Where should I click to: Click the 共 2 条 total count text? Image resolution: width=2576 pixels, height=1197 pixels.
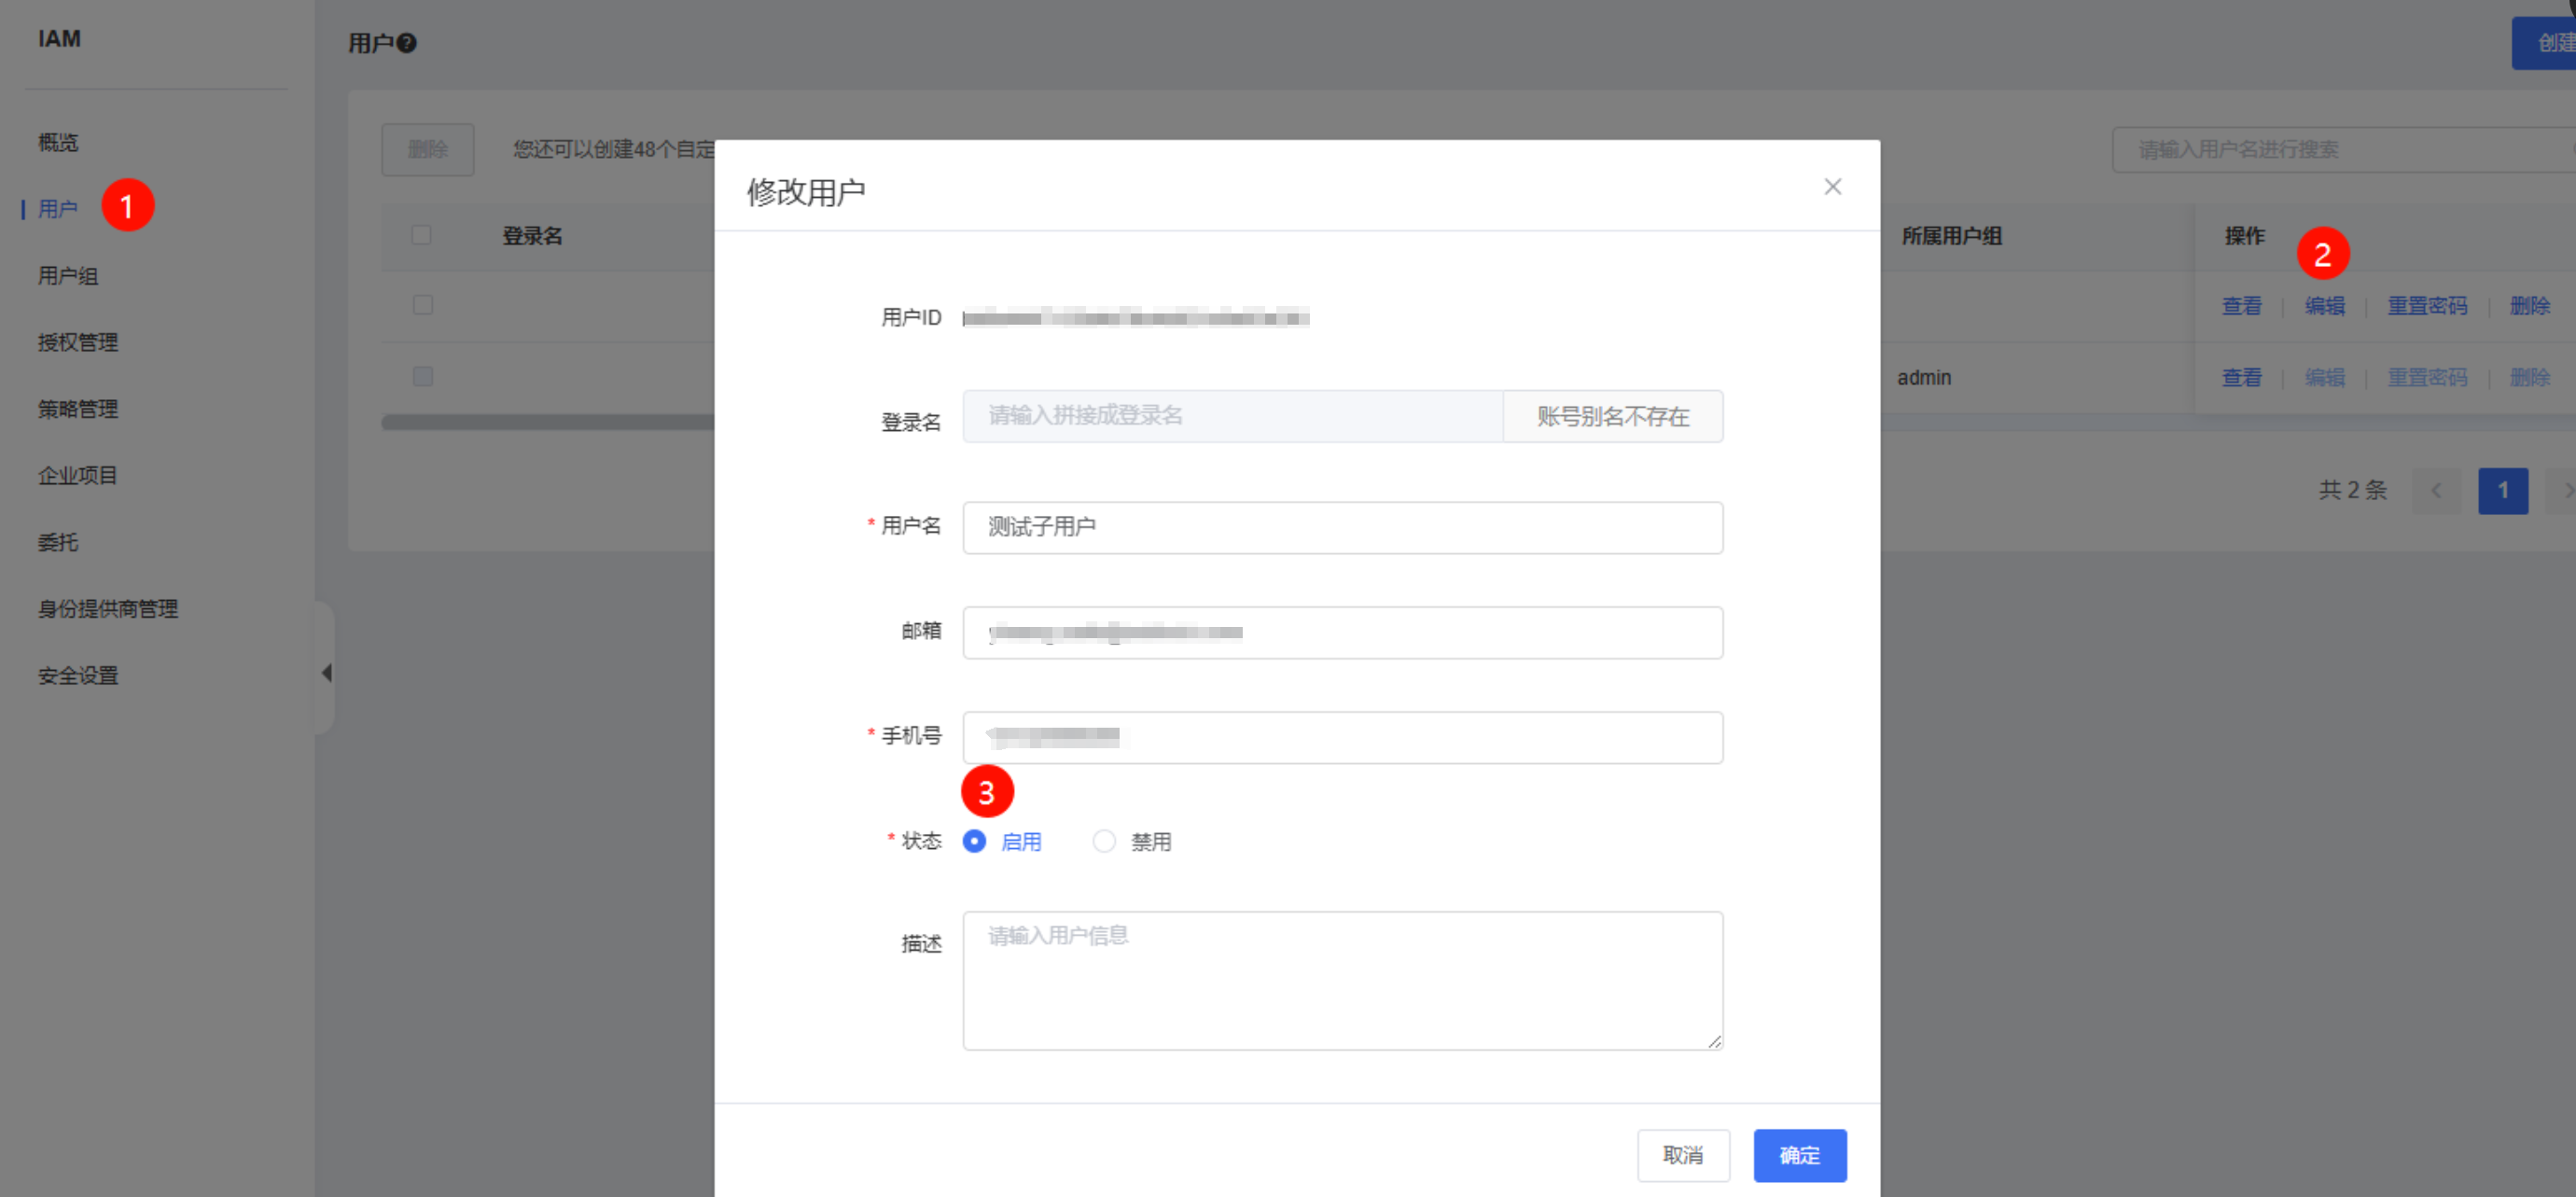point(2353,490)
